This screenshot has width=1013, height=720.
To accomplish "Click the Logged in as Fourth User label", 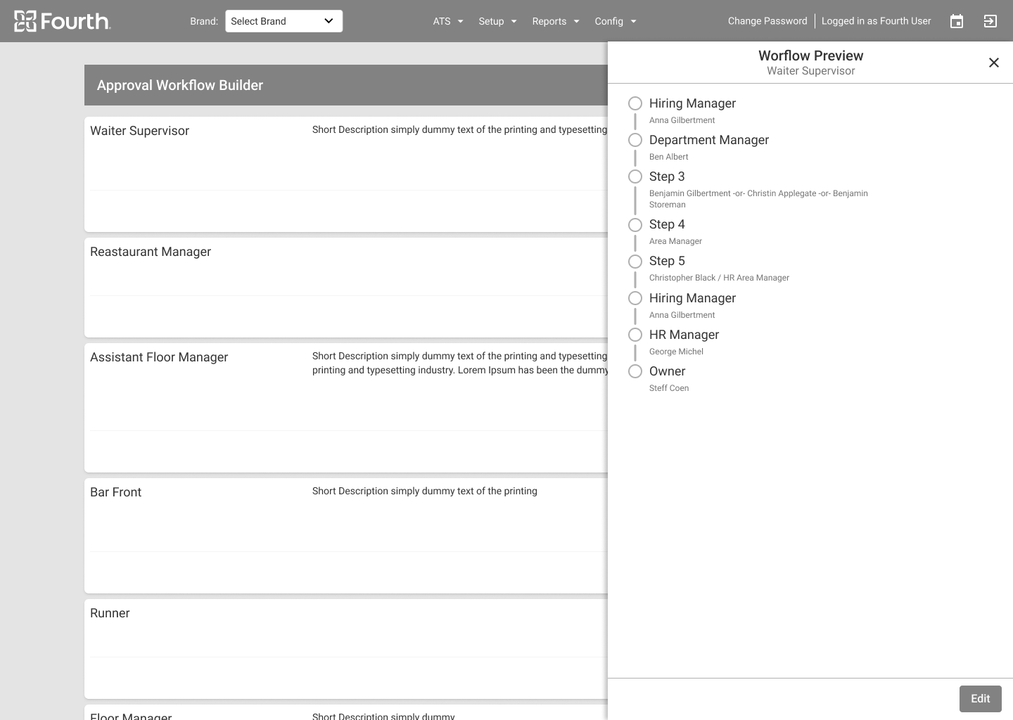I will click(877, 21).
